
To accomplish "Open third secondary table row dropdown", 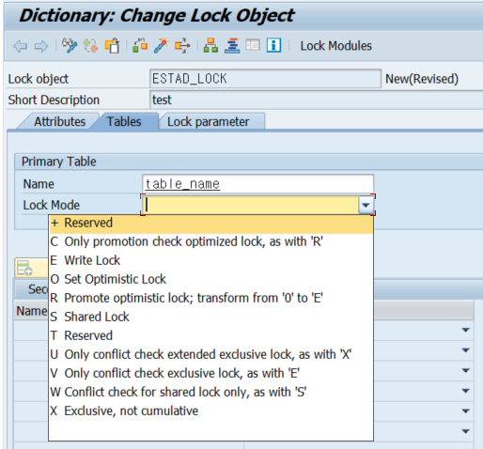I will (466, 371).
